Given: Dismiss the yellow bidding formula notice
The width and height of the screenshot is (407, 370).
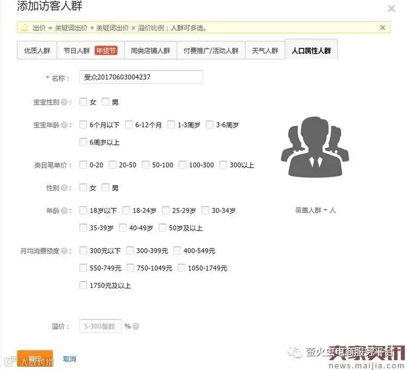Looking at the screenshot, I should (x=383, y=28).
